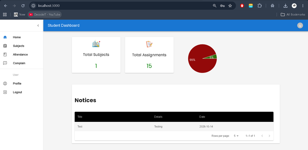This screenshot has height=150, width=308.
Task: Click the site information icon in address bar
Action: [33, 6]
